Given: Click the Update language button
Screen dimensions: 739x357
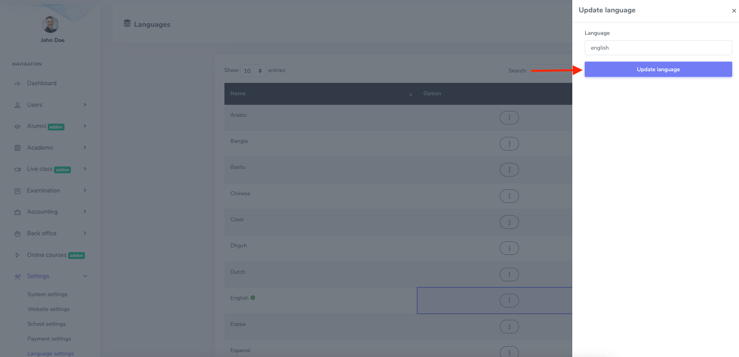Looking at the screenshot, I should pyautogui.click(x=658, y=69).
